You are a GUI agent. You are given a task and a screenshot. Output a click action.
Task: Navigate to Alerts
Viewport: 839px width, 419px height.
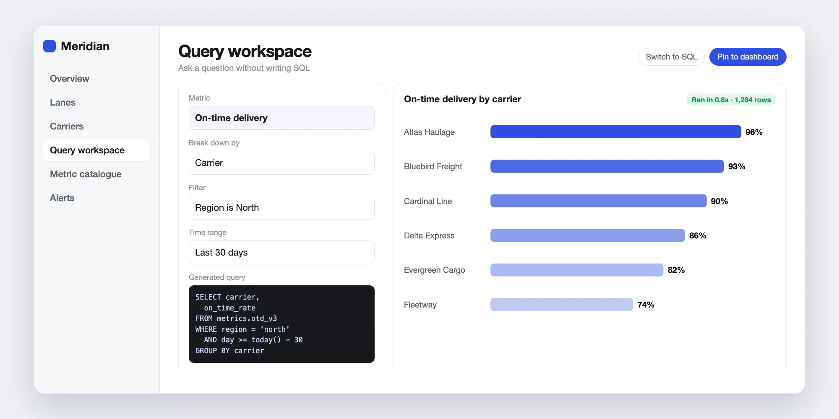pyautogui.click(x=96, y=198)
